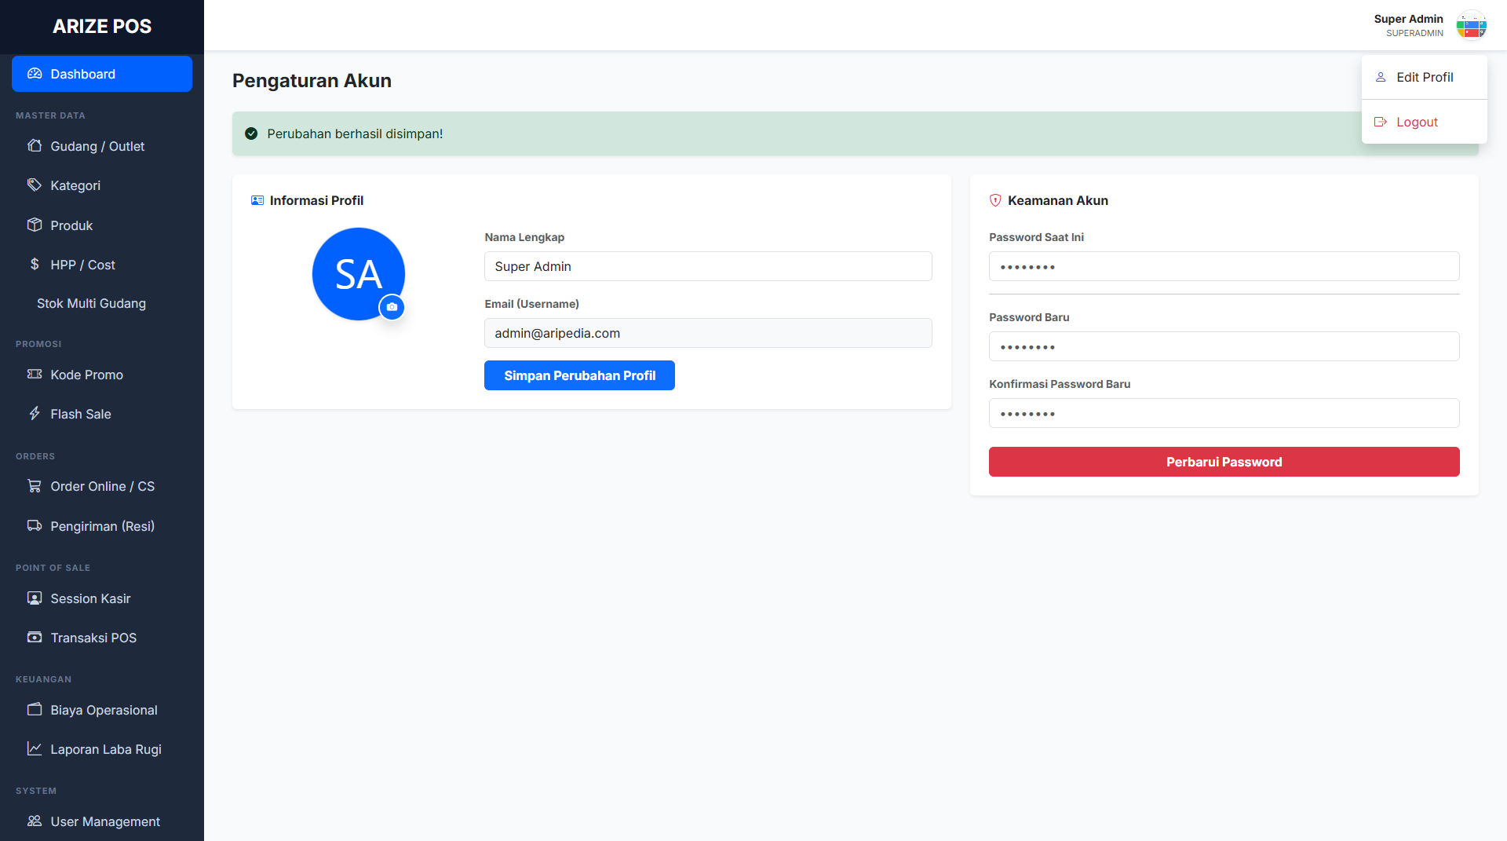Open Stok Multi Gudang in sidebar
Screen dimensions: 1507x841
[x=91, y=303]
